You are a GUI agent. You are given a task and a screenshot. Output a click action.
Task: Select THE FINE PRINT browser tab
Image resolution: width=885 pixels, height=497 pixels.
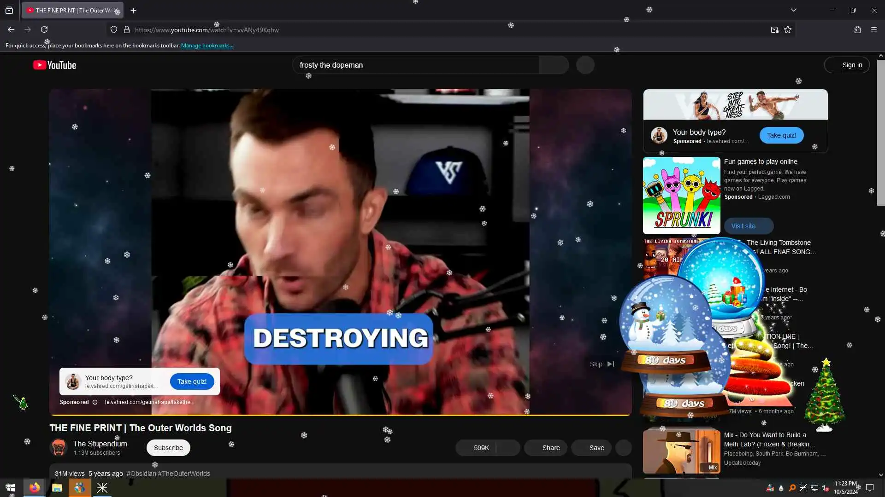(69, 10)
